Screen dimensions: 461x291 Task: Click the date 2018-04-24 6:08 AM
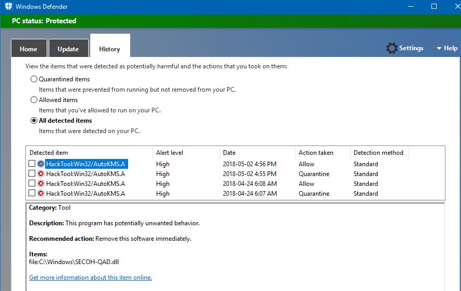point(249,183)
